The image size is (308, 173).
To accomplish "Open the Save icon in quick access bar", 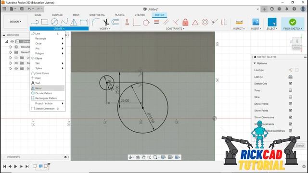I will [x=22, y=9].
